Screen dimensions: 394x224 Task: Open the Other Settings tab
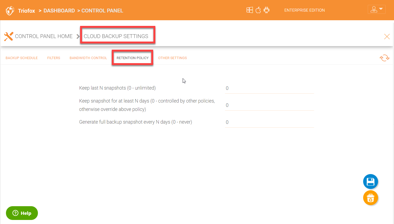pos(172,58)
